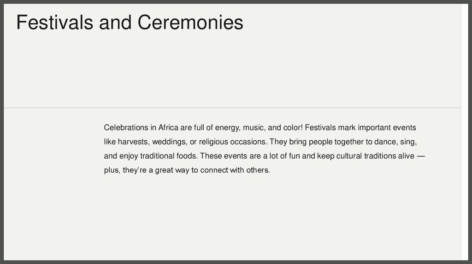Click the word "others." ending the paragraph

coord(258,170)
